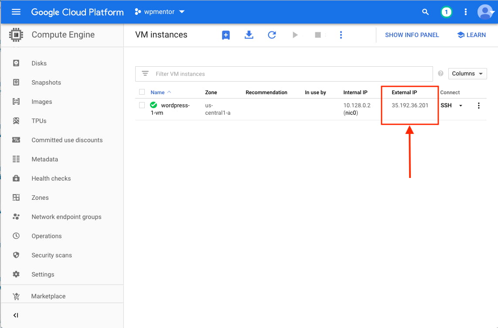Click the TPUs sidebar icon

click(x=16, y=121)
